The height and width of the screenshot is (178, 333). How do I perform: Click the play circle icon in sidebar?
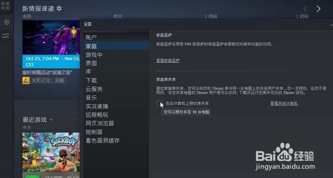(x=7, y=22)
